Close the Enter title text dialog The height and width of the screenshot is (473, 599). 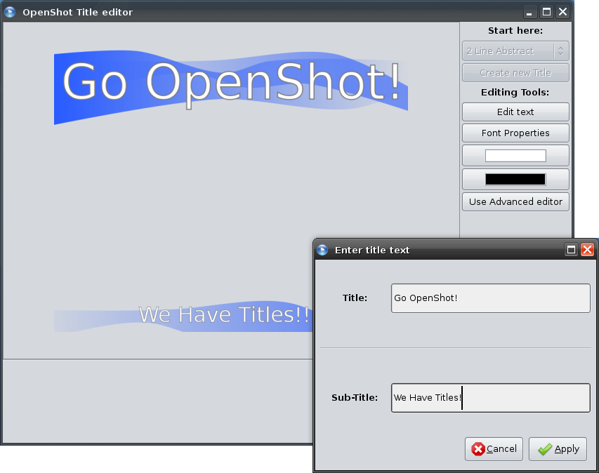587,250
